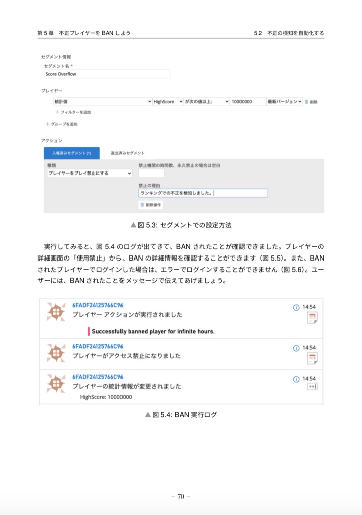Click the small value icon of the 統計情報が変更されました entry

pos(312,387)
